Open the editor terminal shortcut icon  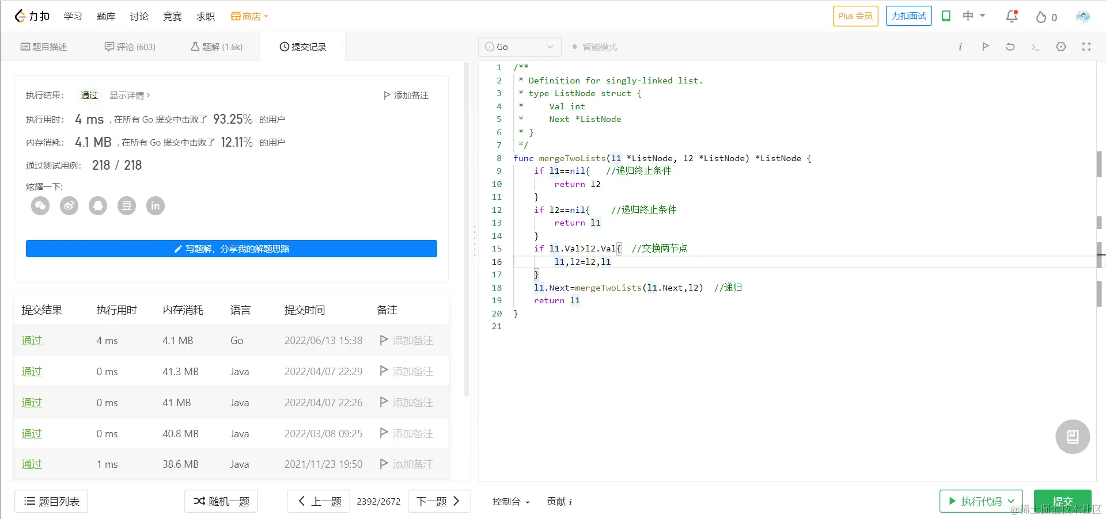(1035, 47)
